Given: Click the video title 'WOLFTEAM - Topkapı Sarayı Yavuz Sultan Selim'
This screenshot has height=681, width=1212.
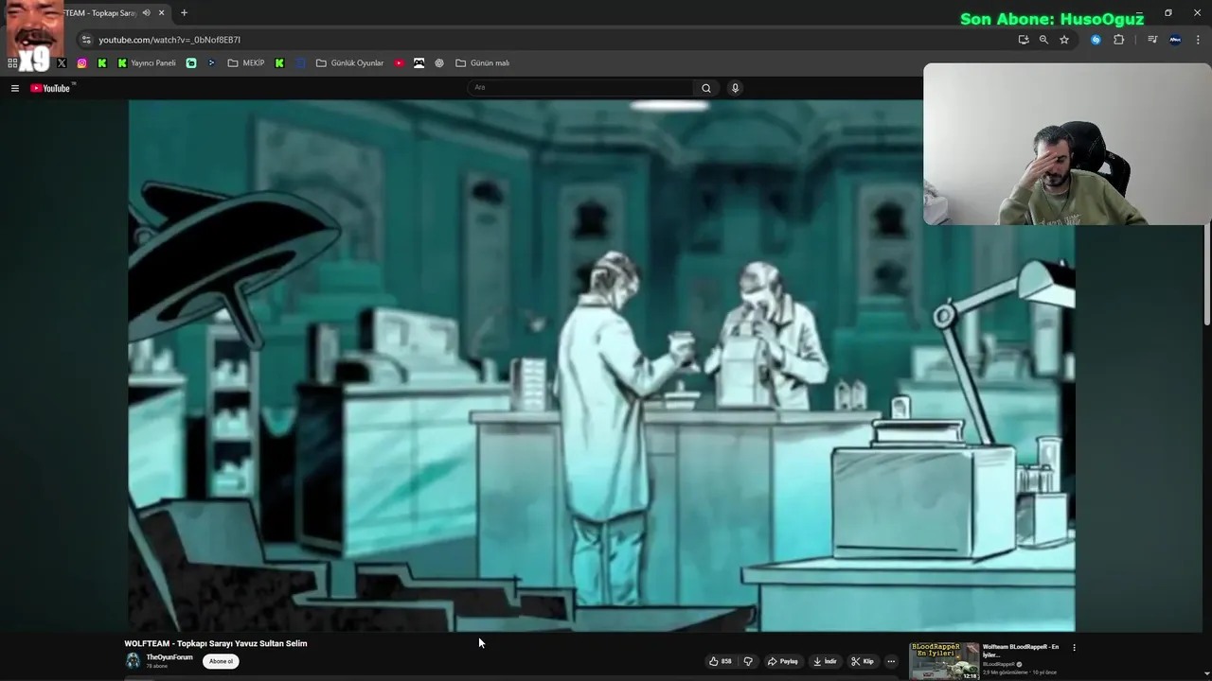Looking at the screenshot, I should [x=216, y=643].
